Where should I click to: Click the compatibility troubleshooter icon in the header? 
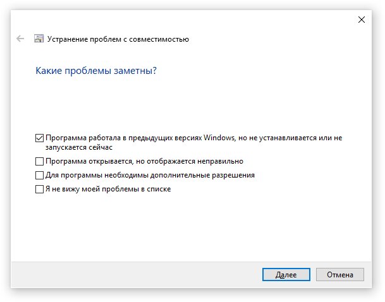[x=39, y=39]
